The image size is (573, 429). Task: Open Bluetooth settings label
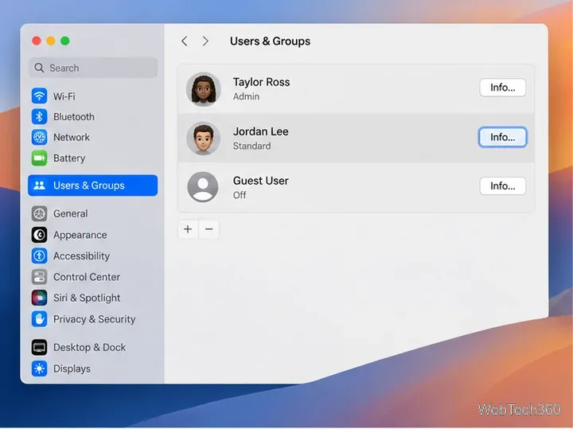tap(74, 117)
